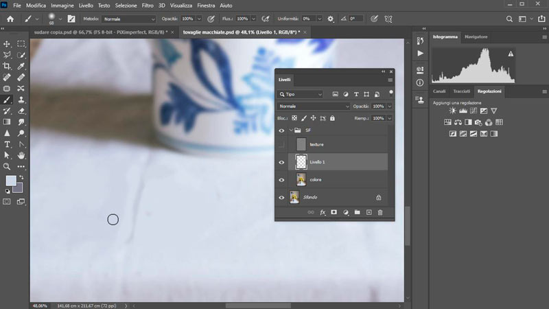Click the background color swatch

(x=20, y=190)
